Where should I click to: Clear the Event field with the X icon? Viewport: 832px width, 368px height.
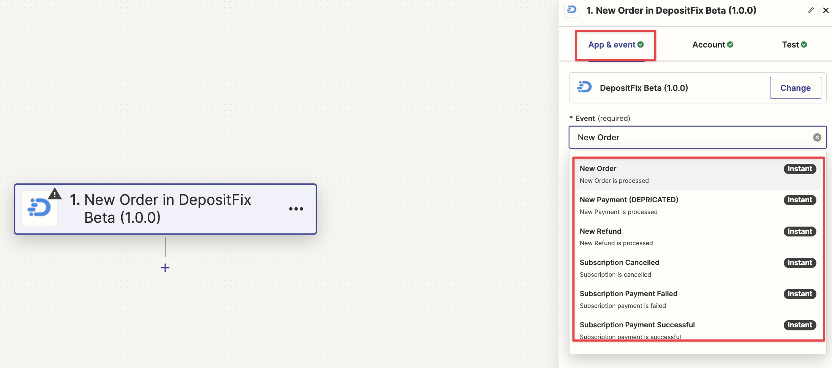[817, 137]
